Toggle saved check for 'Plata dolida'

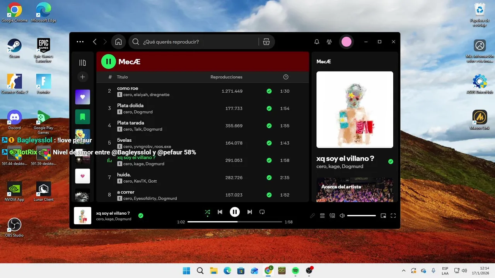(x=269, y=108)
